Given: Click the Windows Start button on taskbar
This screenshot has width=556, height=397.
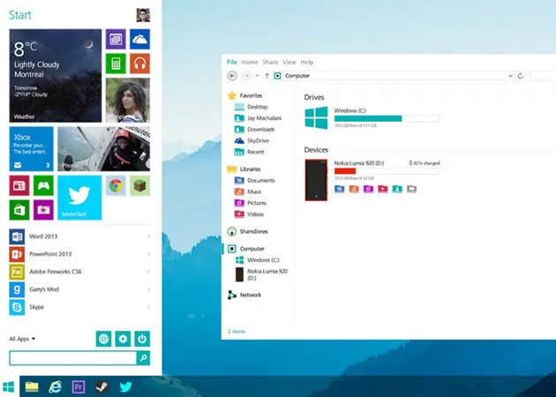Looking at the screenshot, I should point(8,386).
